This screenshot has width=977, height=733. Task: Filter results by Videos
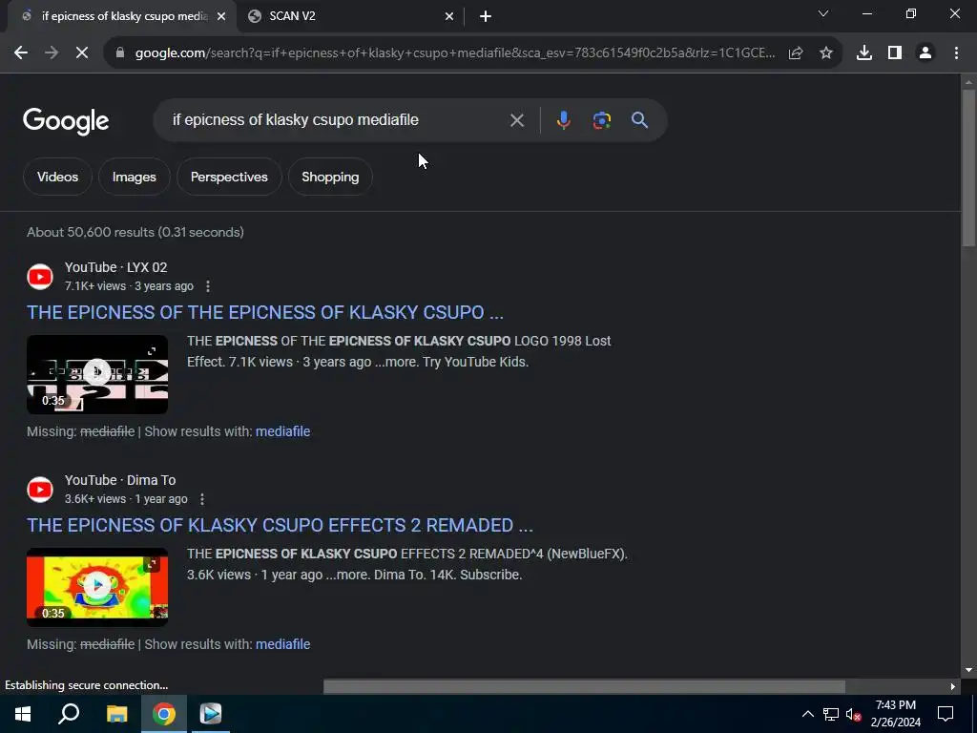point(57,177)
